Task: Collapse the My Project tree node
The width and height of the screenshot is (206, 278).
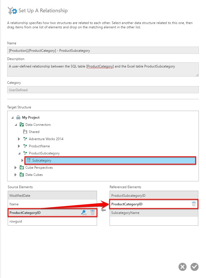Action: pos(12,118)
